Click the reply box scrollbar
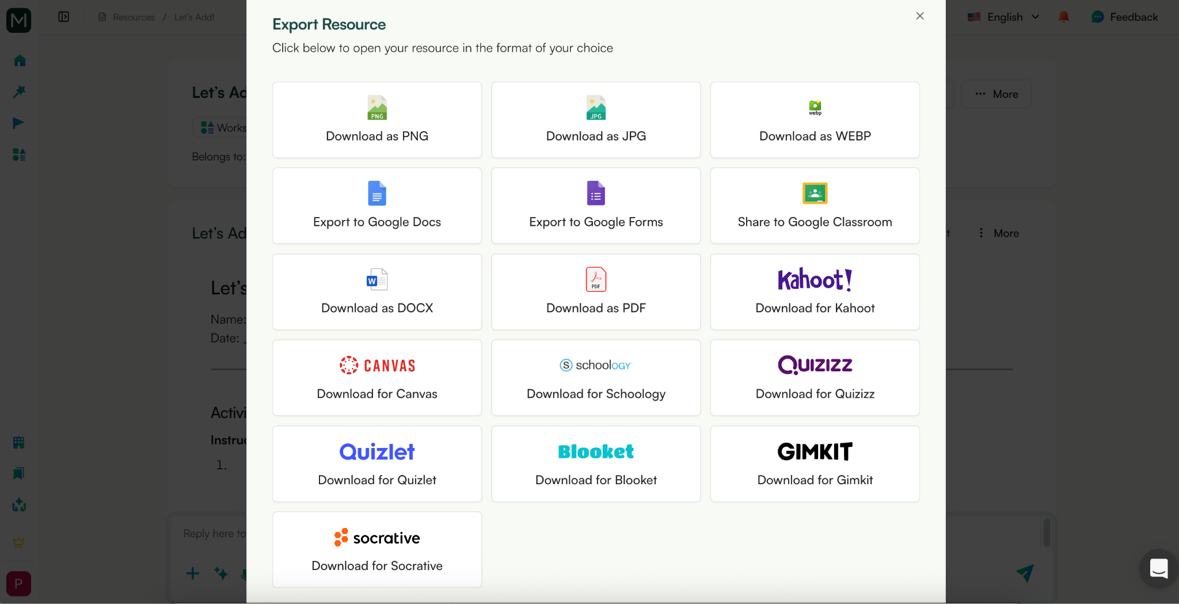The height and width of the screenshot is (604, 1179). point(1047,533)
